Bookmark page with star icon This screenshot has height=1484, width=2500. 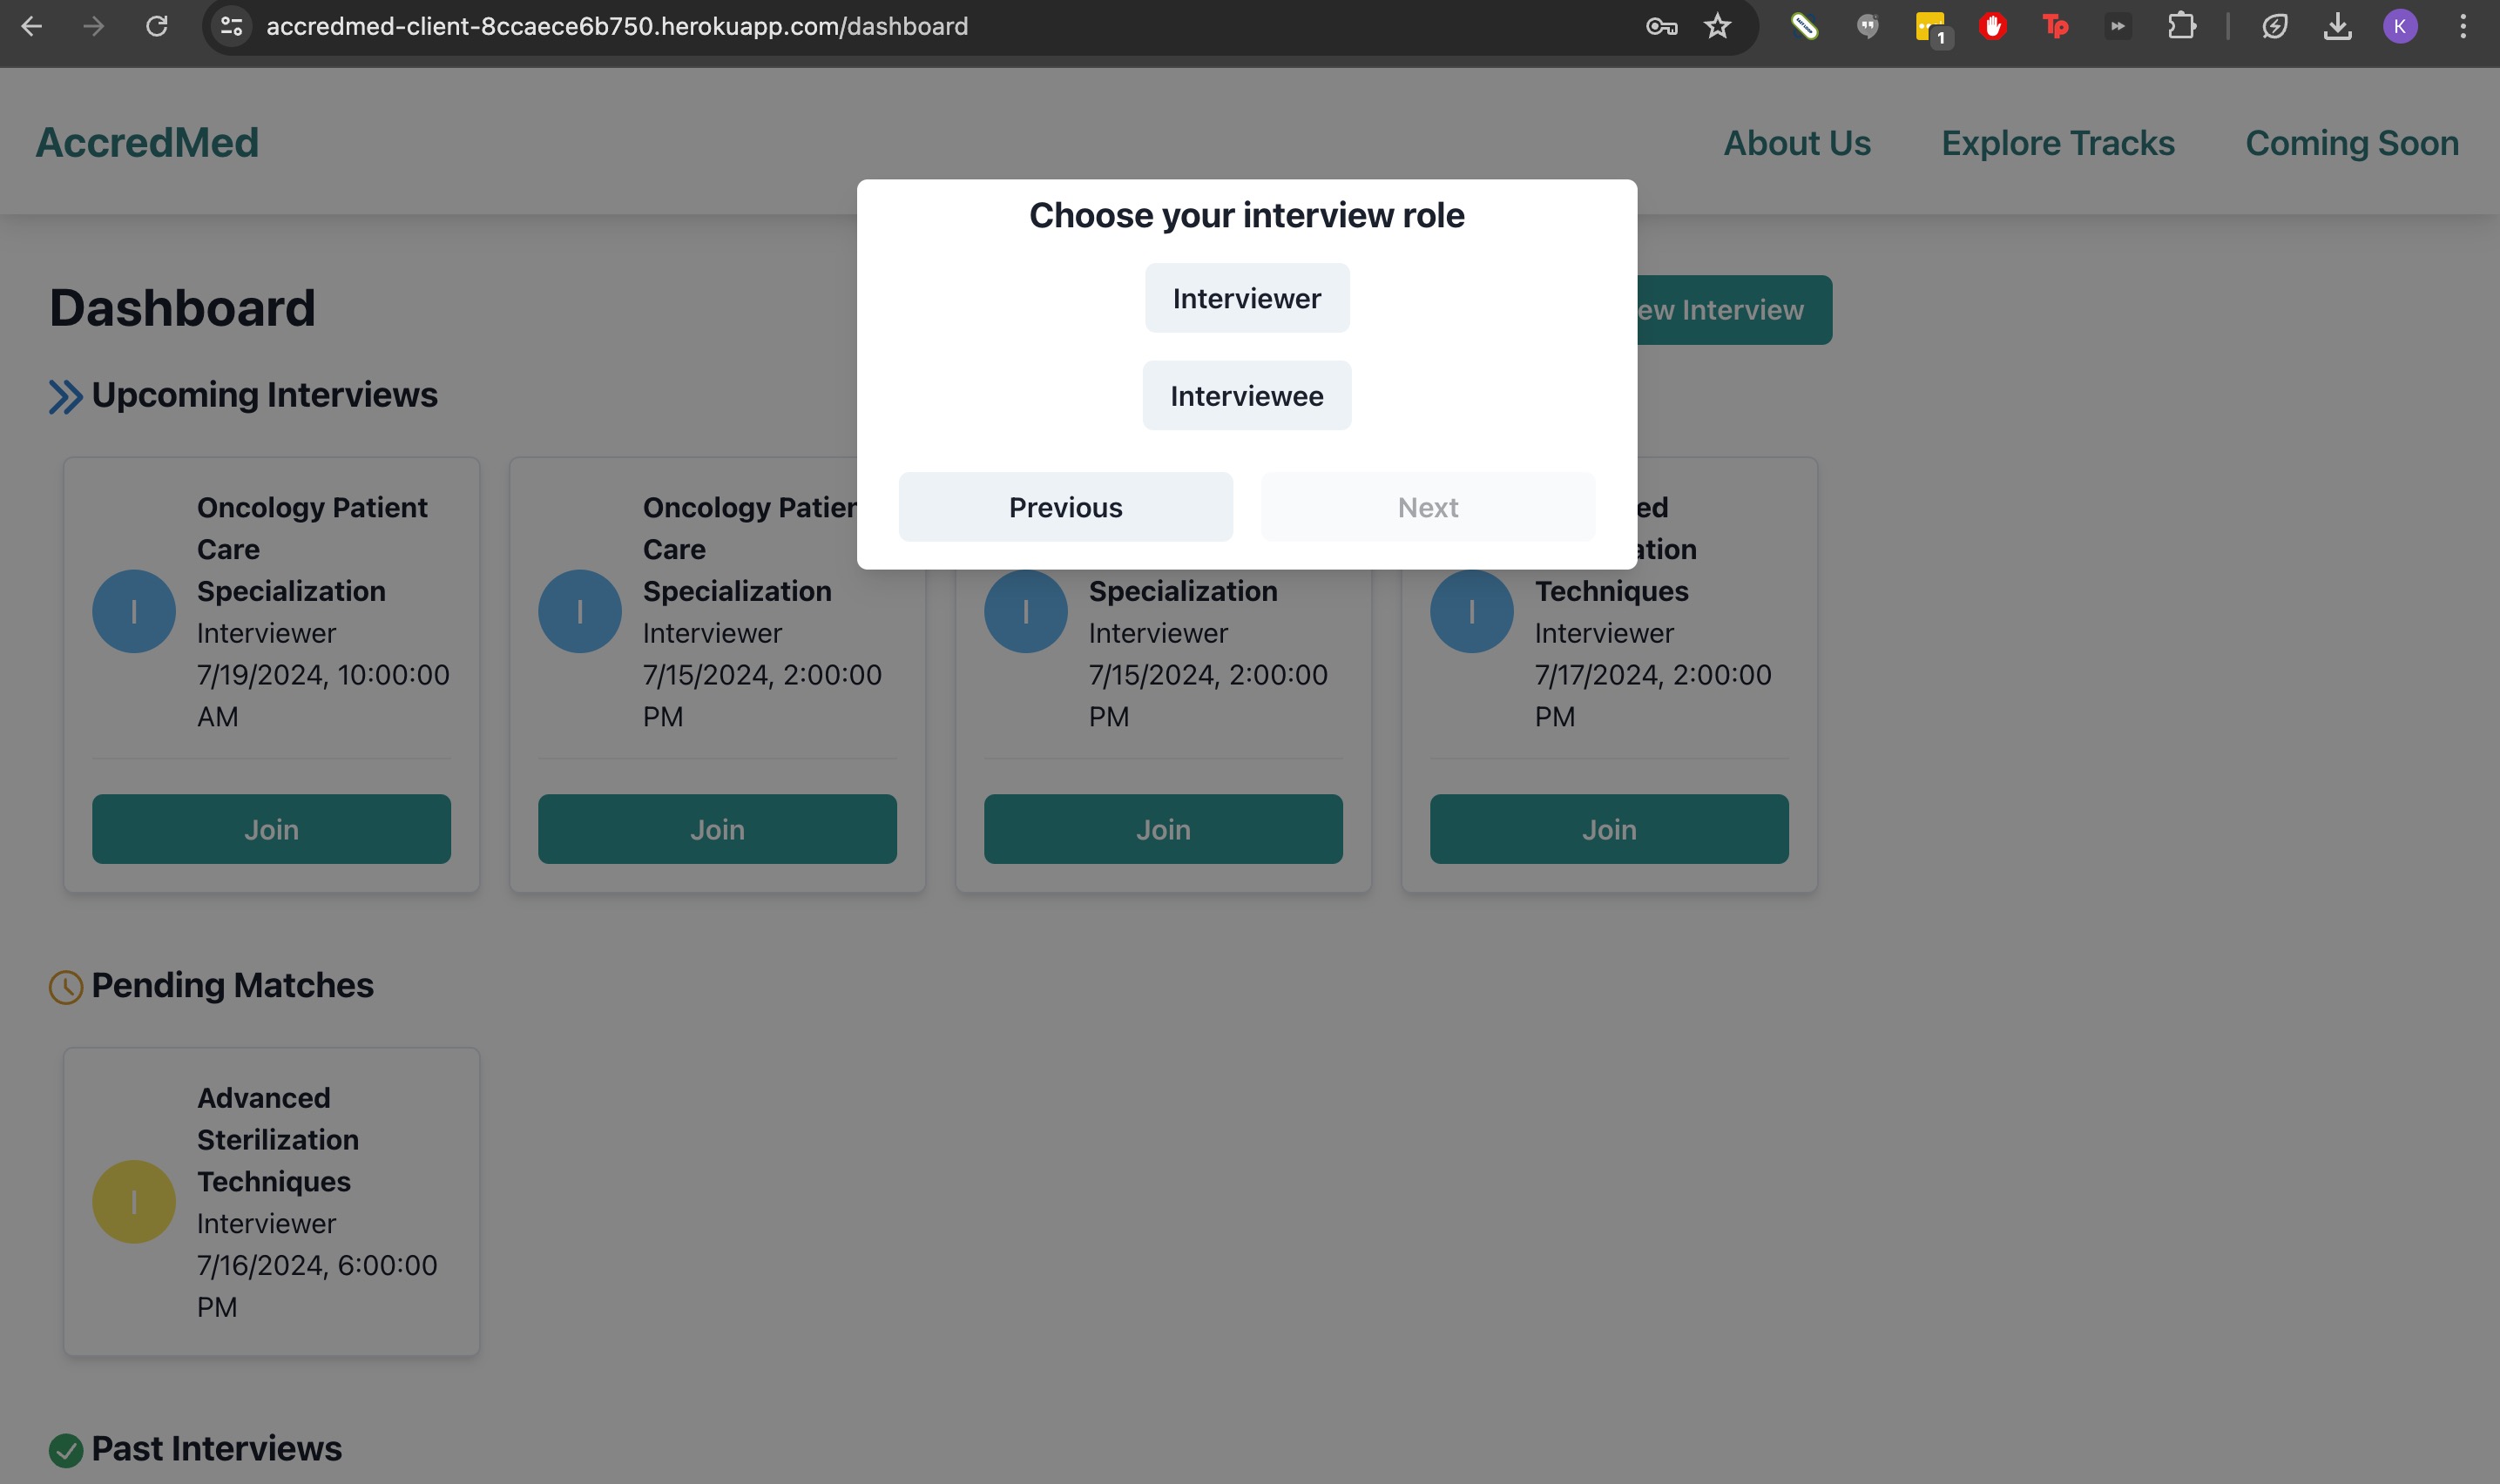(x=1717, y=26)
